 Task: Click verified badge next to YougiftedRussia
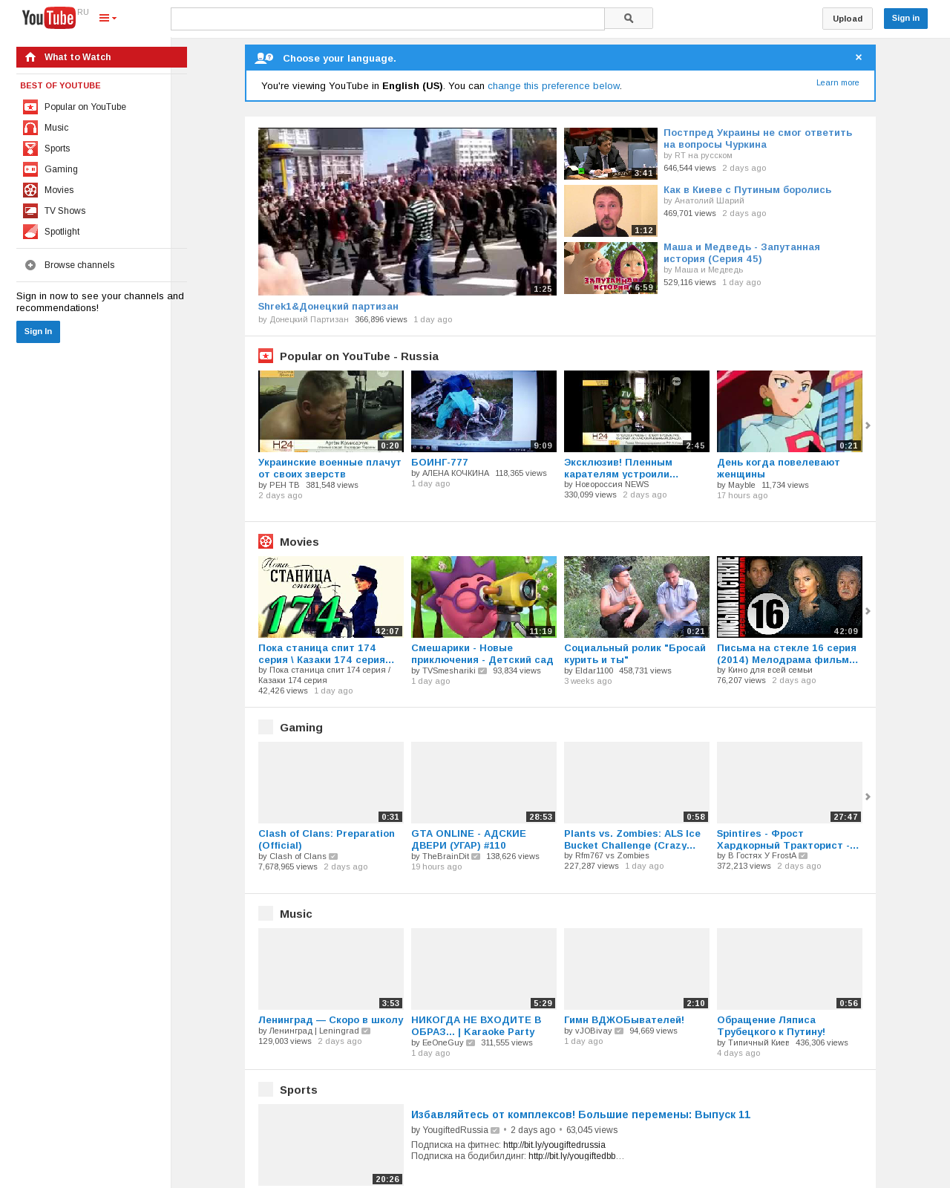click(x=495, y=1131)
